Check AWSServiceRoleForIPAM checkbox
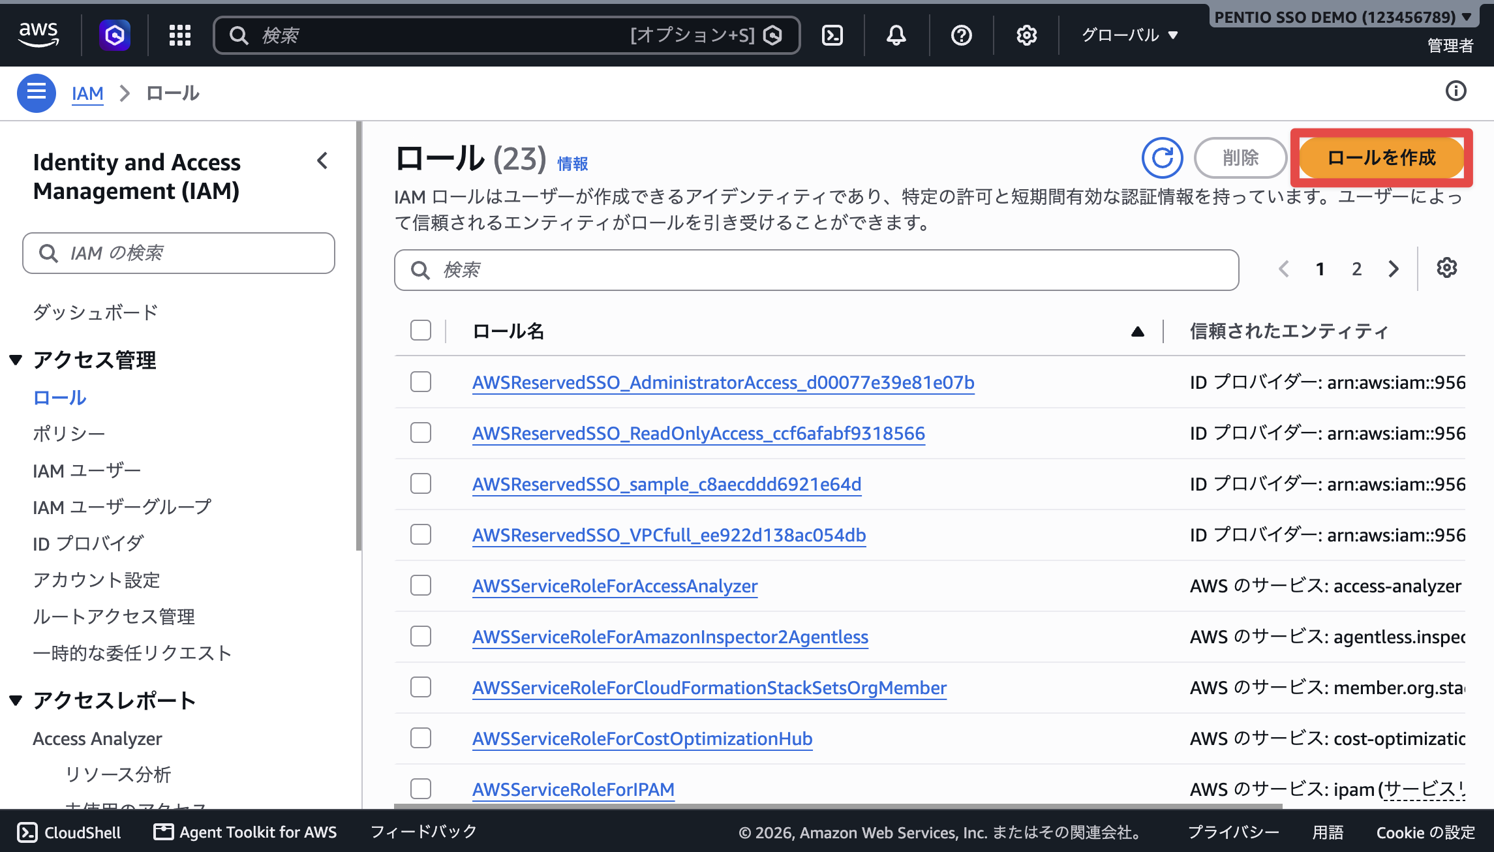The image size is (1494, 852). pos(421,789)
